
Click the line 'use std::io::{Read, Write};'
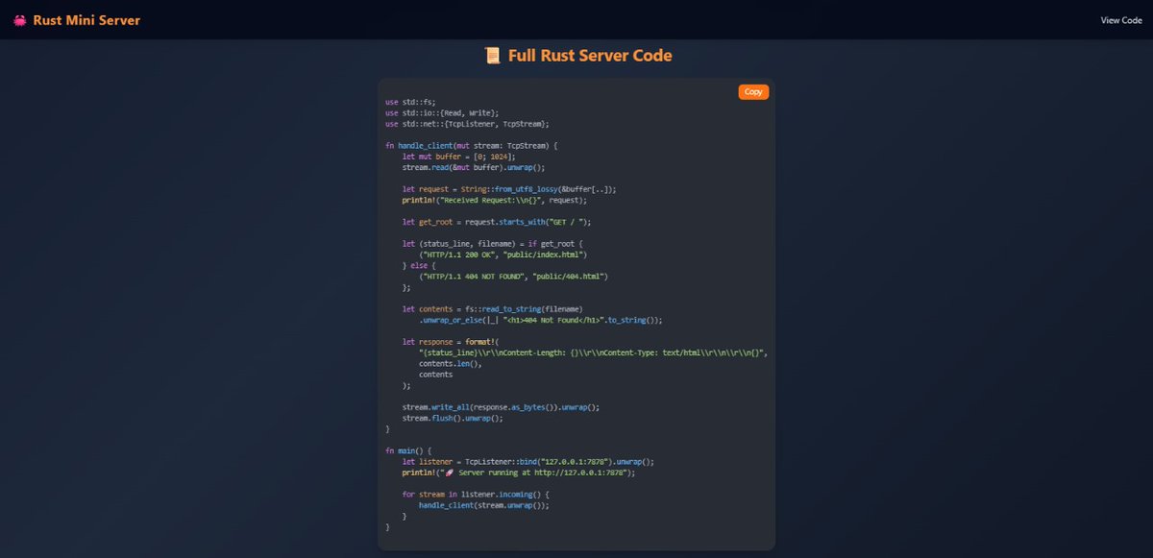(442, 112)
